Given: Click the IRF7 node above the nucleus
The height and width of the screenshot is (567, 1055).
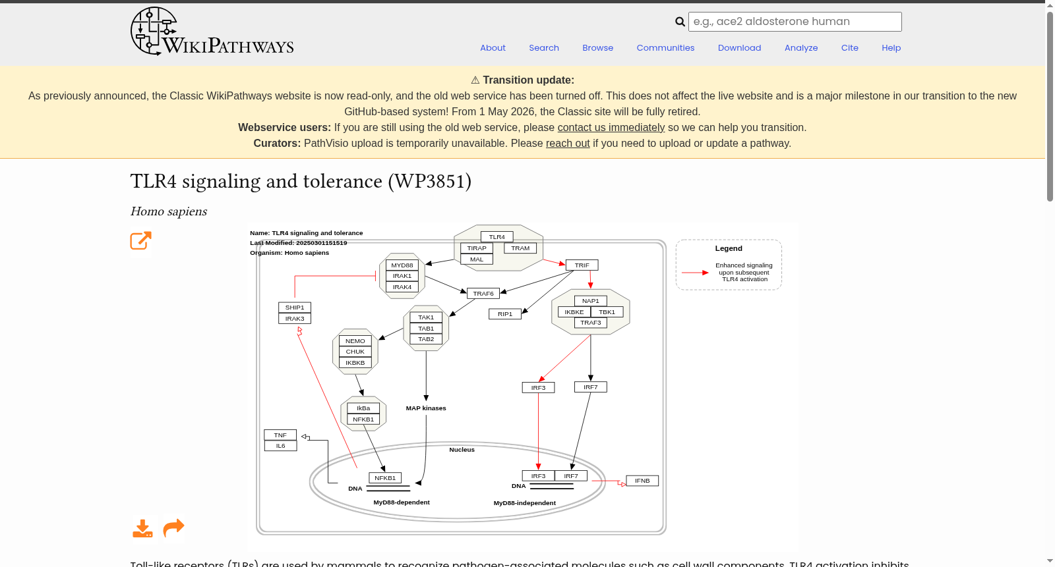Looking at the screenshot, I should point(591,387).
